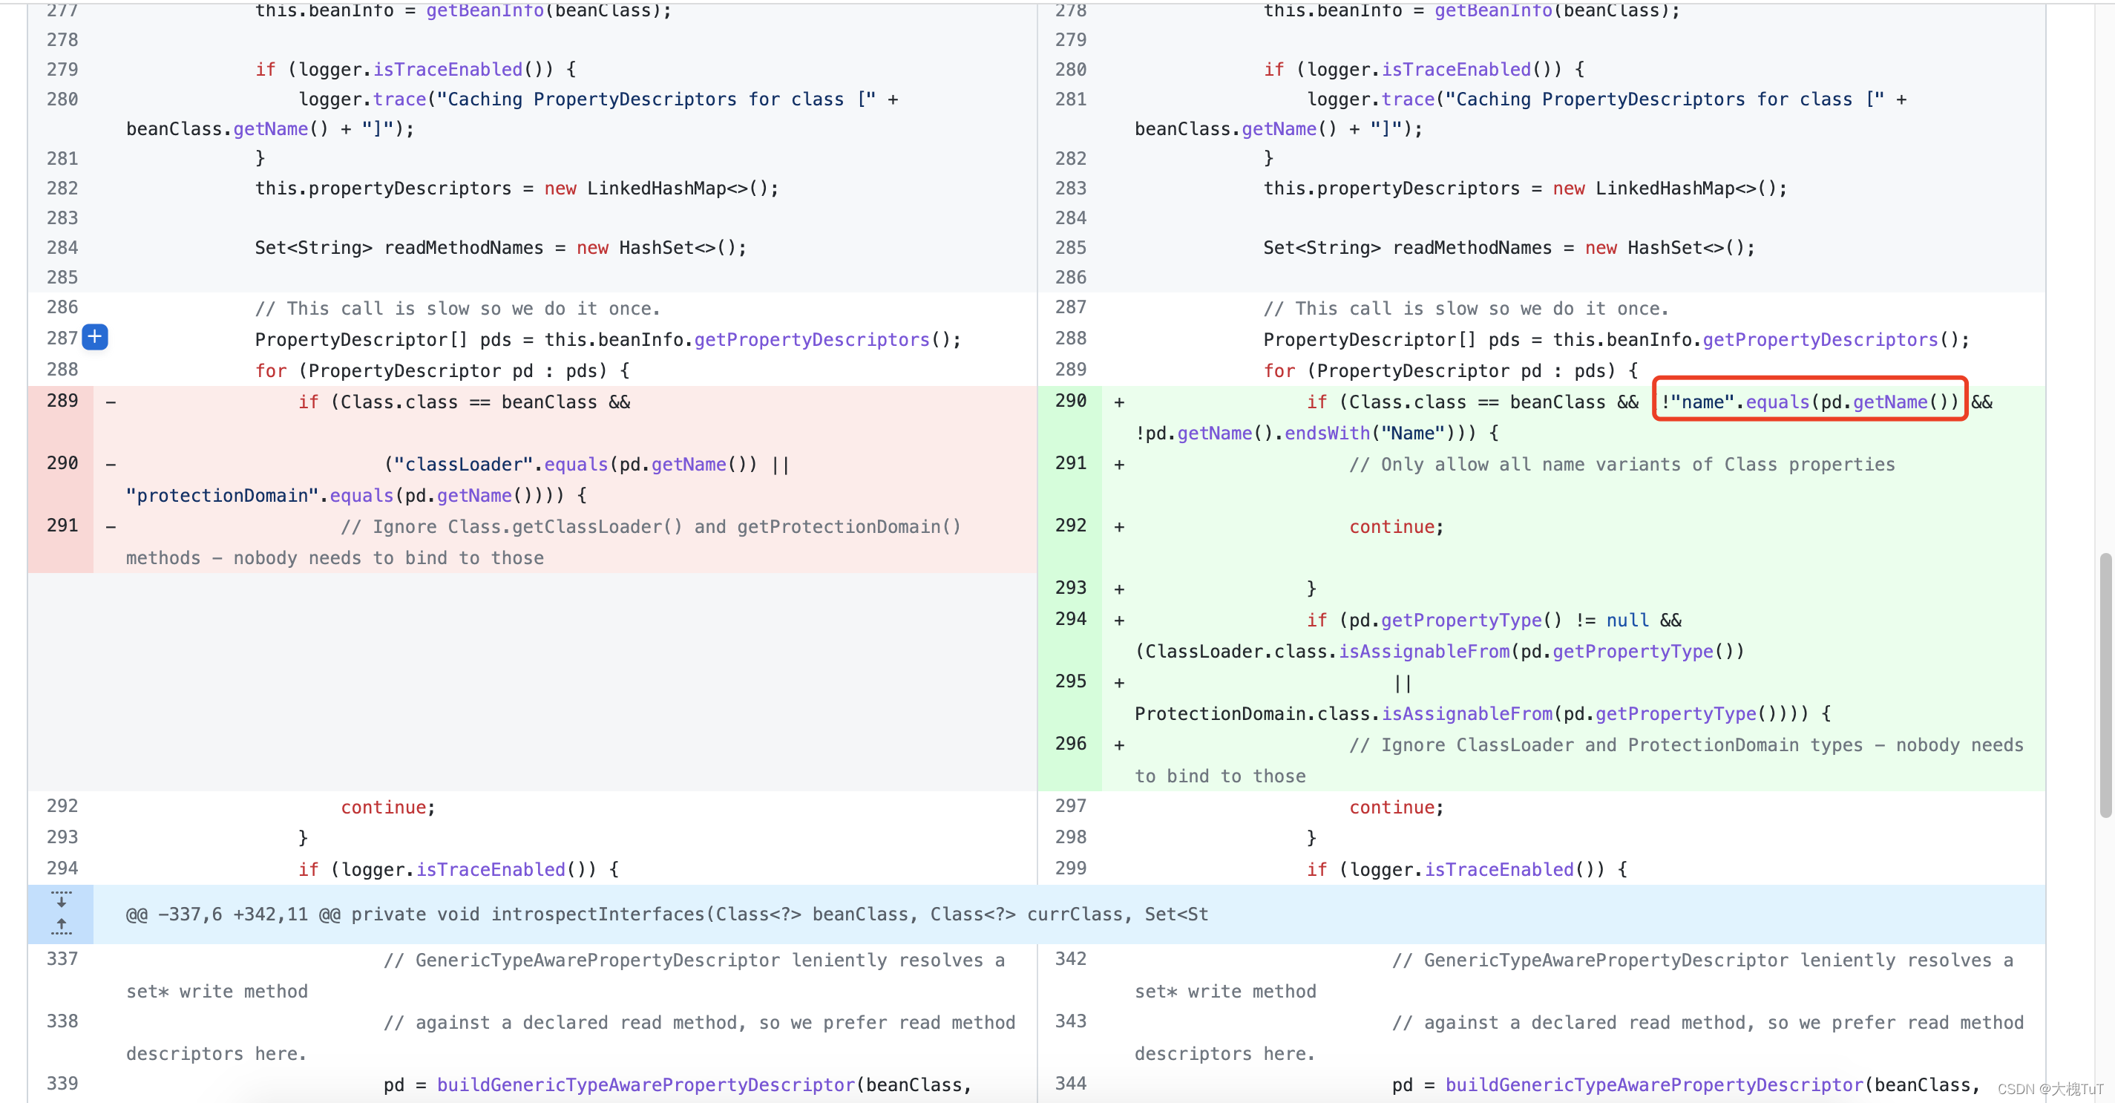The image size is (2115, 1103).
Task: Click the added "continue;" on line 292
Action: [x=1396, y=527]
